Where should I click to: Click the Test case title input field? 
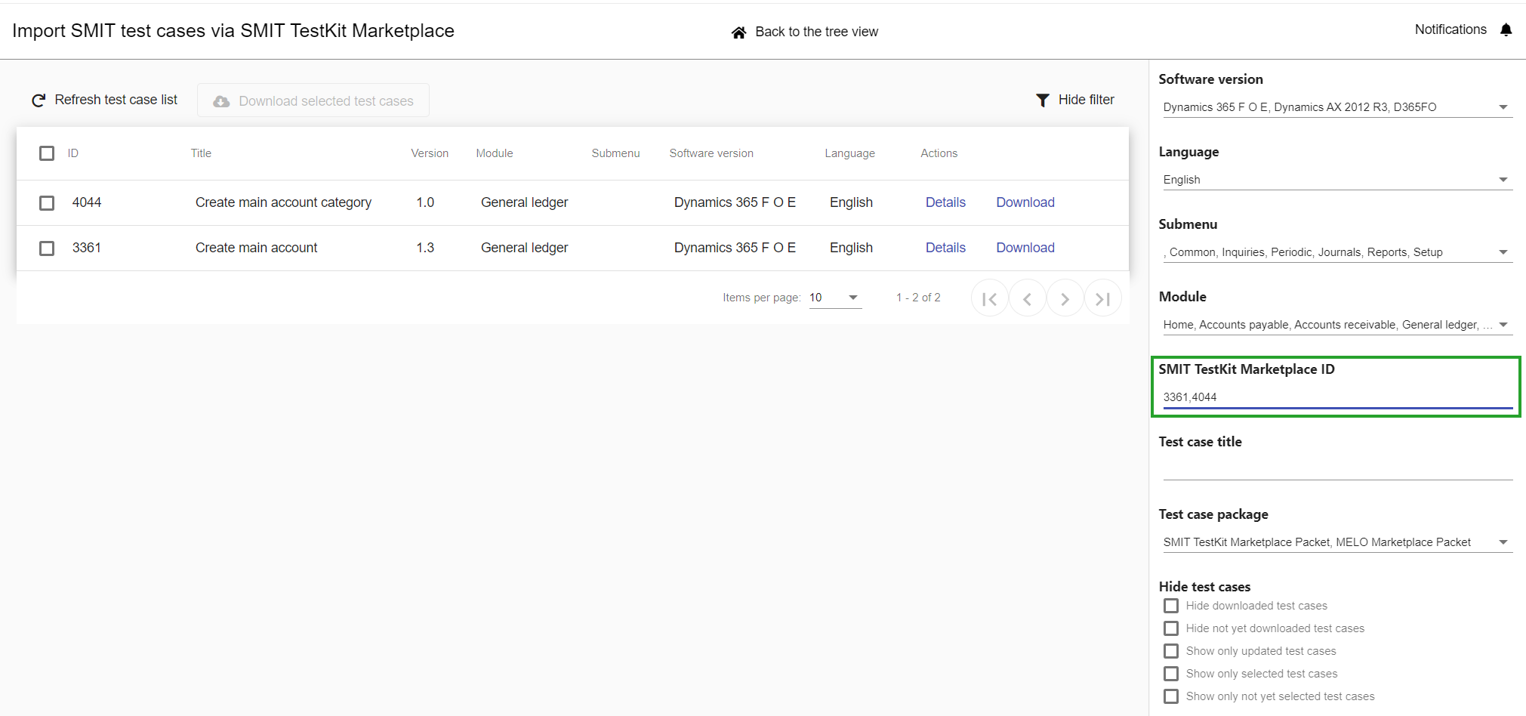(1336, 469)
